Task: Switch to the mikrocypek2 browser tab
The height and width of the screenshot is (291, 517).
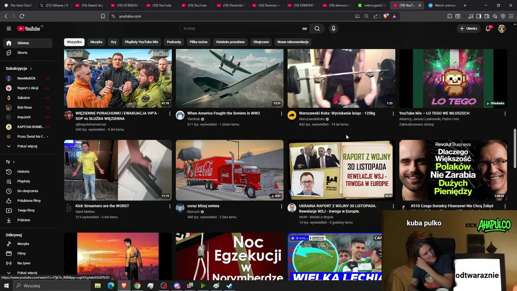Action: [x=372, y=5]
